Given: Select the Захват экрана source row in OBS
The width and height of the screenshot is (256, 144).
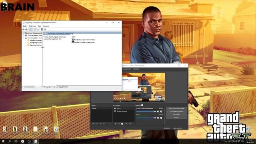Looking at the screenshot, I should coord(124,111).
